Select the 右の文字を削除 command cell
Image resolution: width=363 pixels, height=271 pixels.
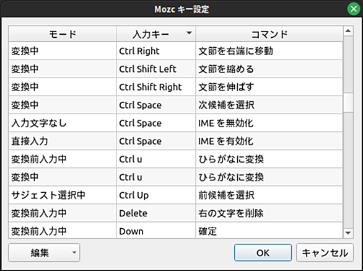269,213
